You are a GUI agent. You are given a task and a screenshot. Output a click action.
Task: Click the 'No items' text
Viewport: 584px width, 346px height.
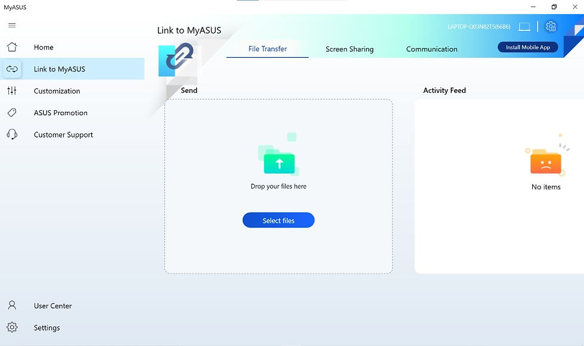coord(546,187)
